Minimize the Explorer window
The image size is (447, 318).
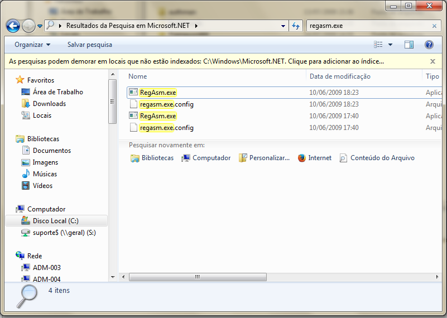coord(393,6)
